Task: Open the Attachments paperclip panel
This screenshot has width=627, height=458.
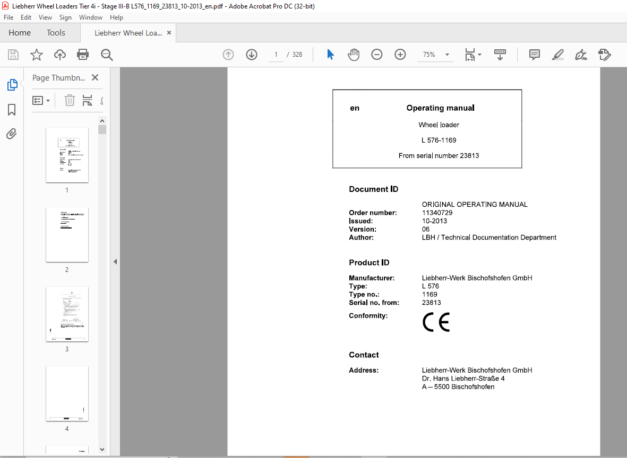Action: click(12, 134)
